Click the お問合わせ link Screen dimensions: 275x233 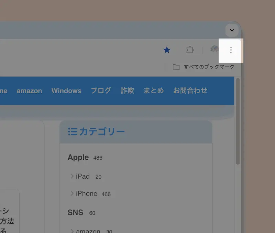point(190,91)
